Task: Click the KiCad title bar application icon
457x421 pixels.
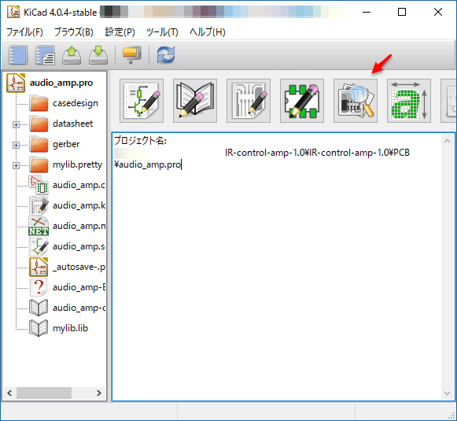Action: click(13, 12)
